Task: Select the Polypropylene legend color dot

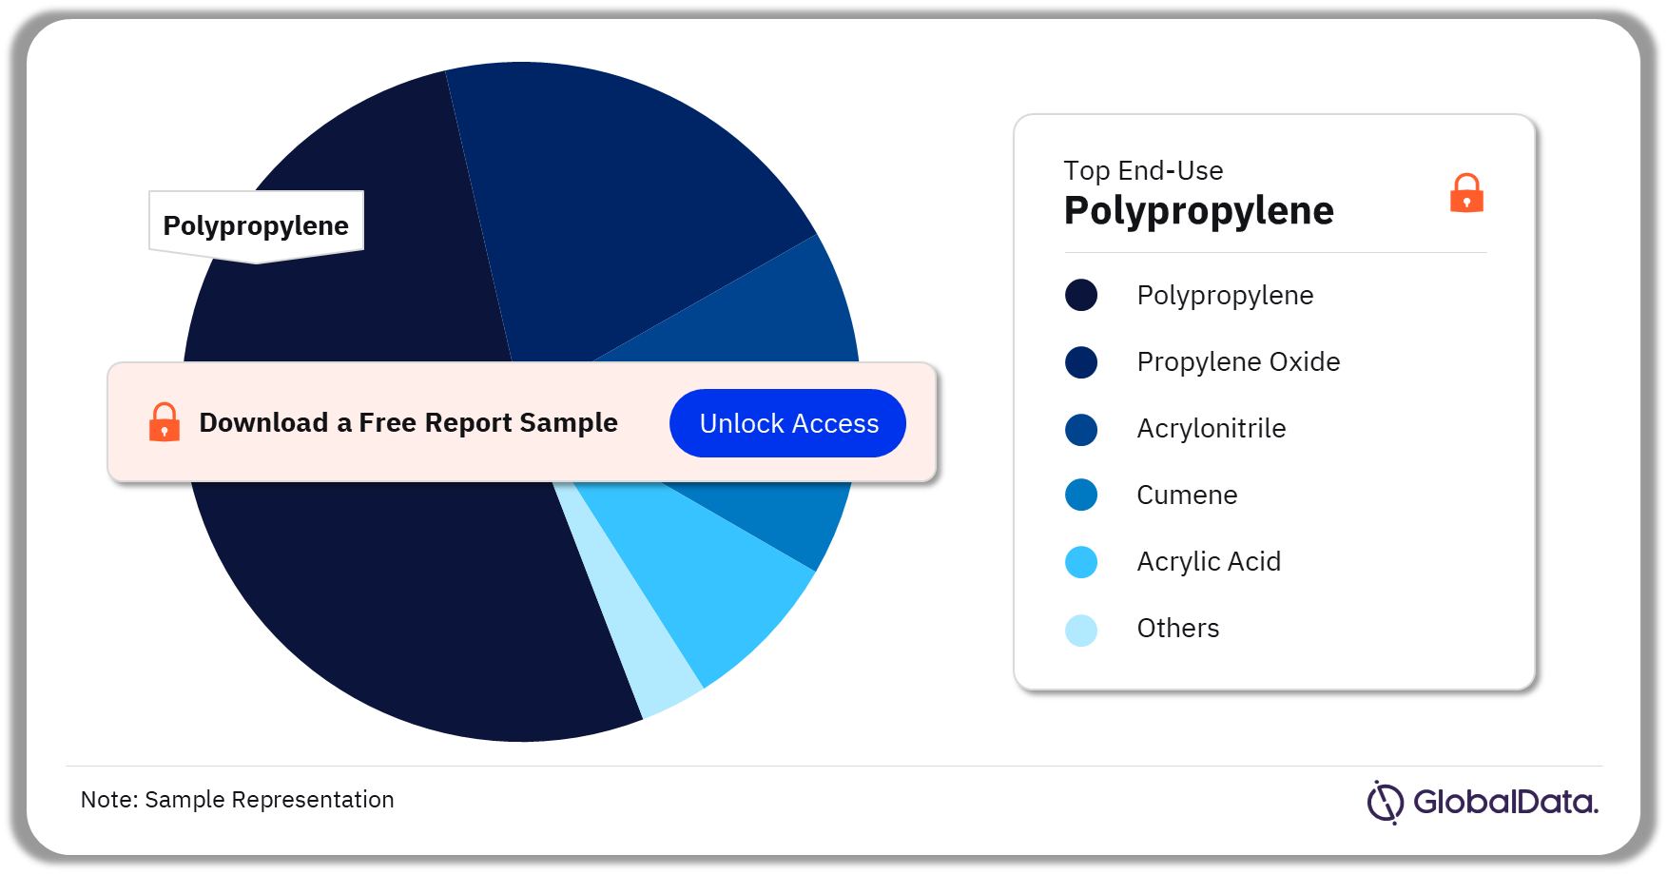Action: [x=1081, y=295]
